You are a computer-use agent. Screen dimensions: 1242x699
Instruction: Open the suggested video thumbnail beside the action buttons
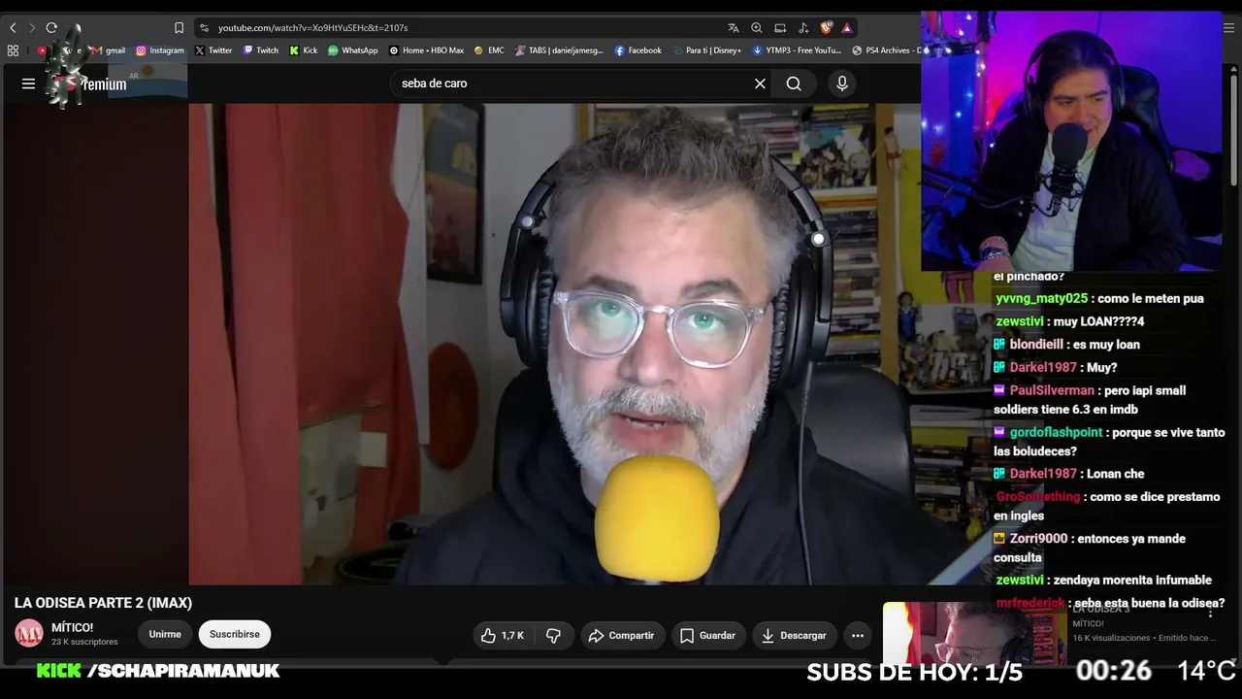[974, 633]
